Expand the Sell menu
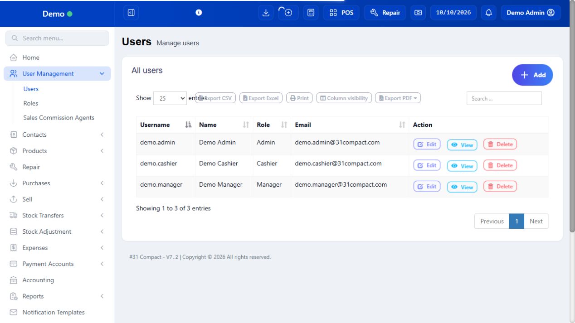 pyautogui.click(x=57, y=199)
